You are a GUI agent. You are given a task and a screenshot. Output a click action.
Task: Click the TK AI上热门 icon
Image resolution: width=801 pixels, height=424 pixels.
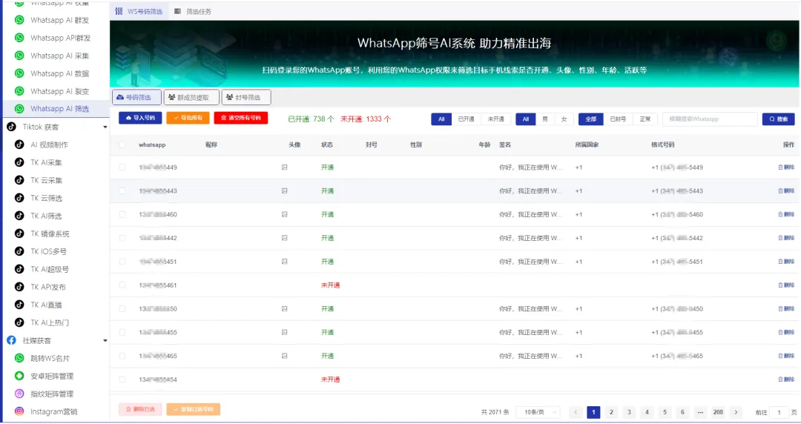pyautogui.click(x=19, y=322)
